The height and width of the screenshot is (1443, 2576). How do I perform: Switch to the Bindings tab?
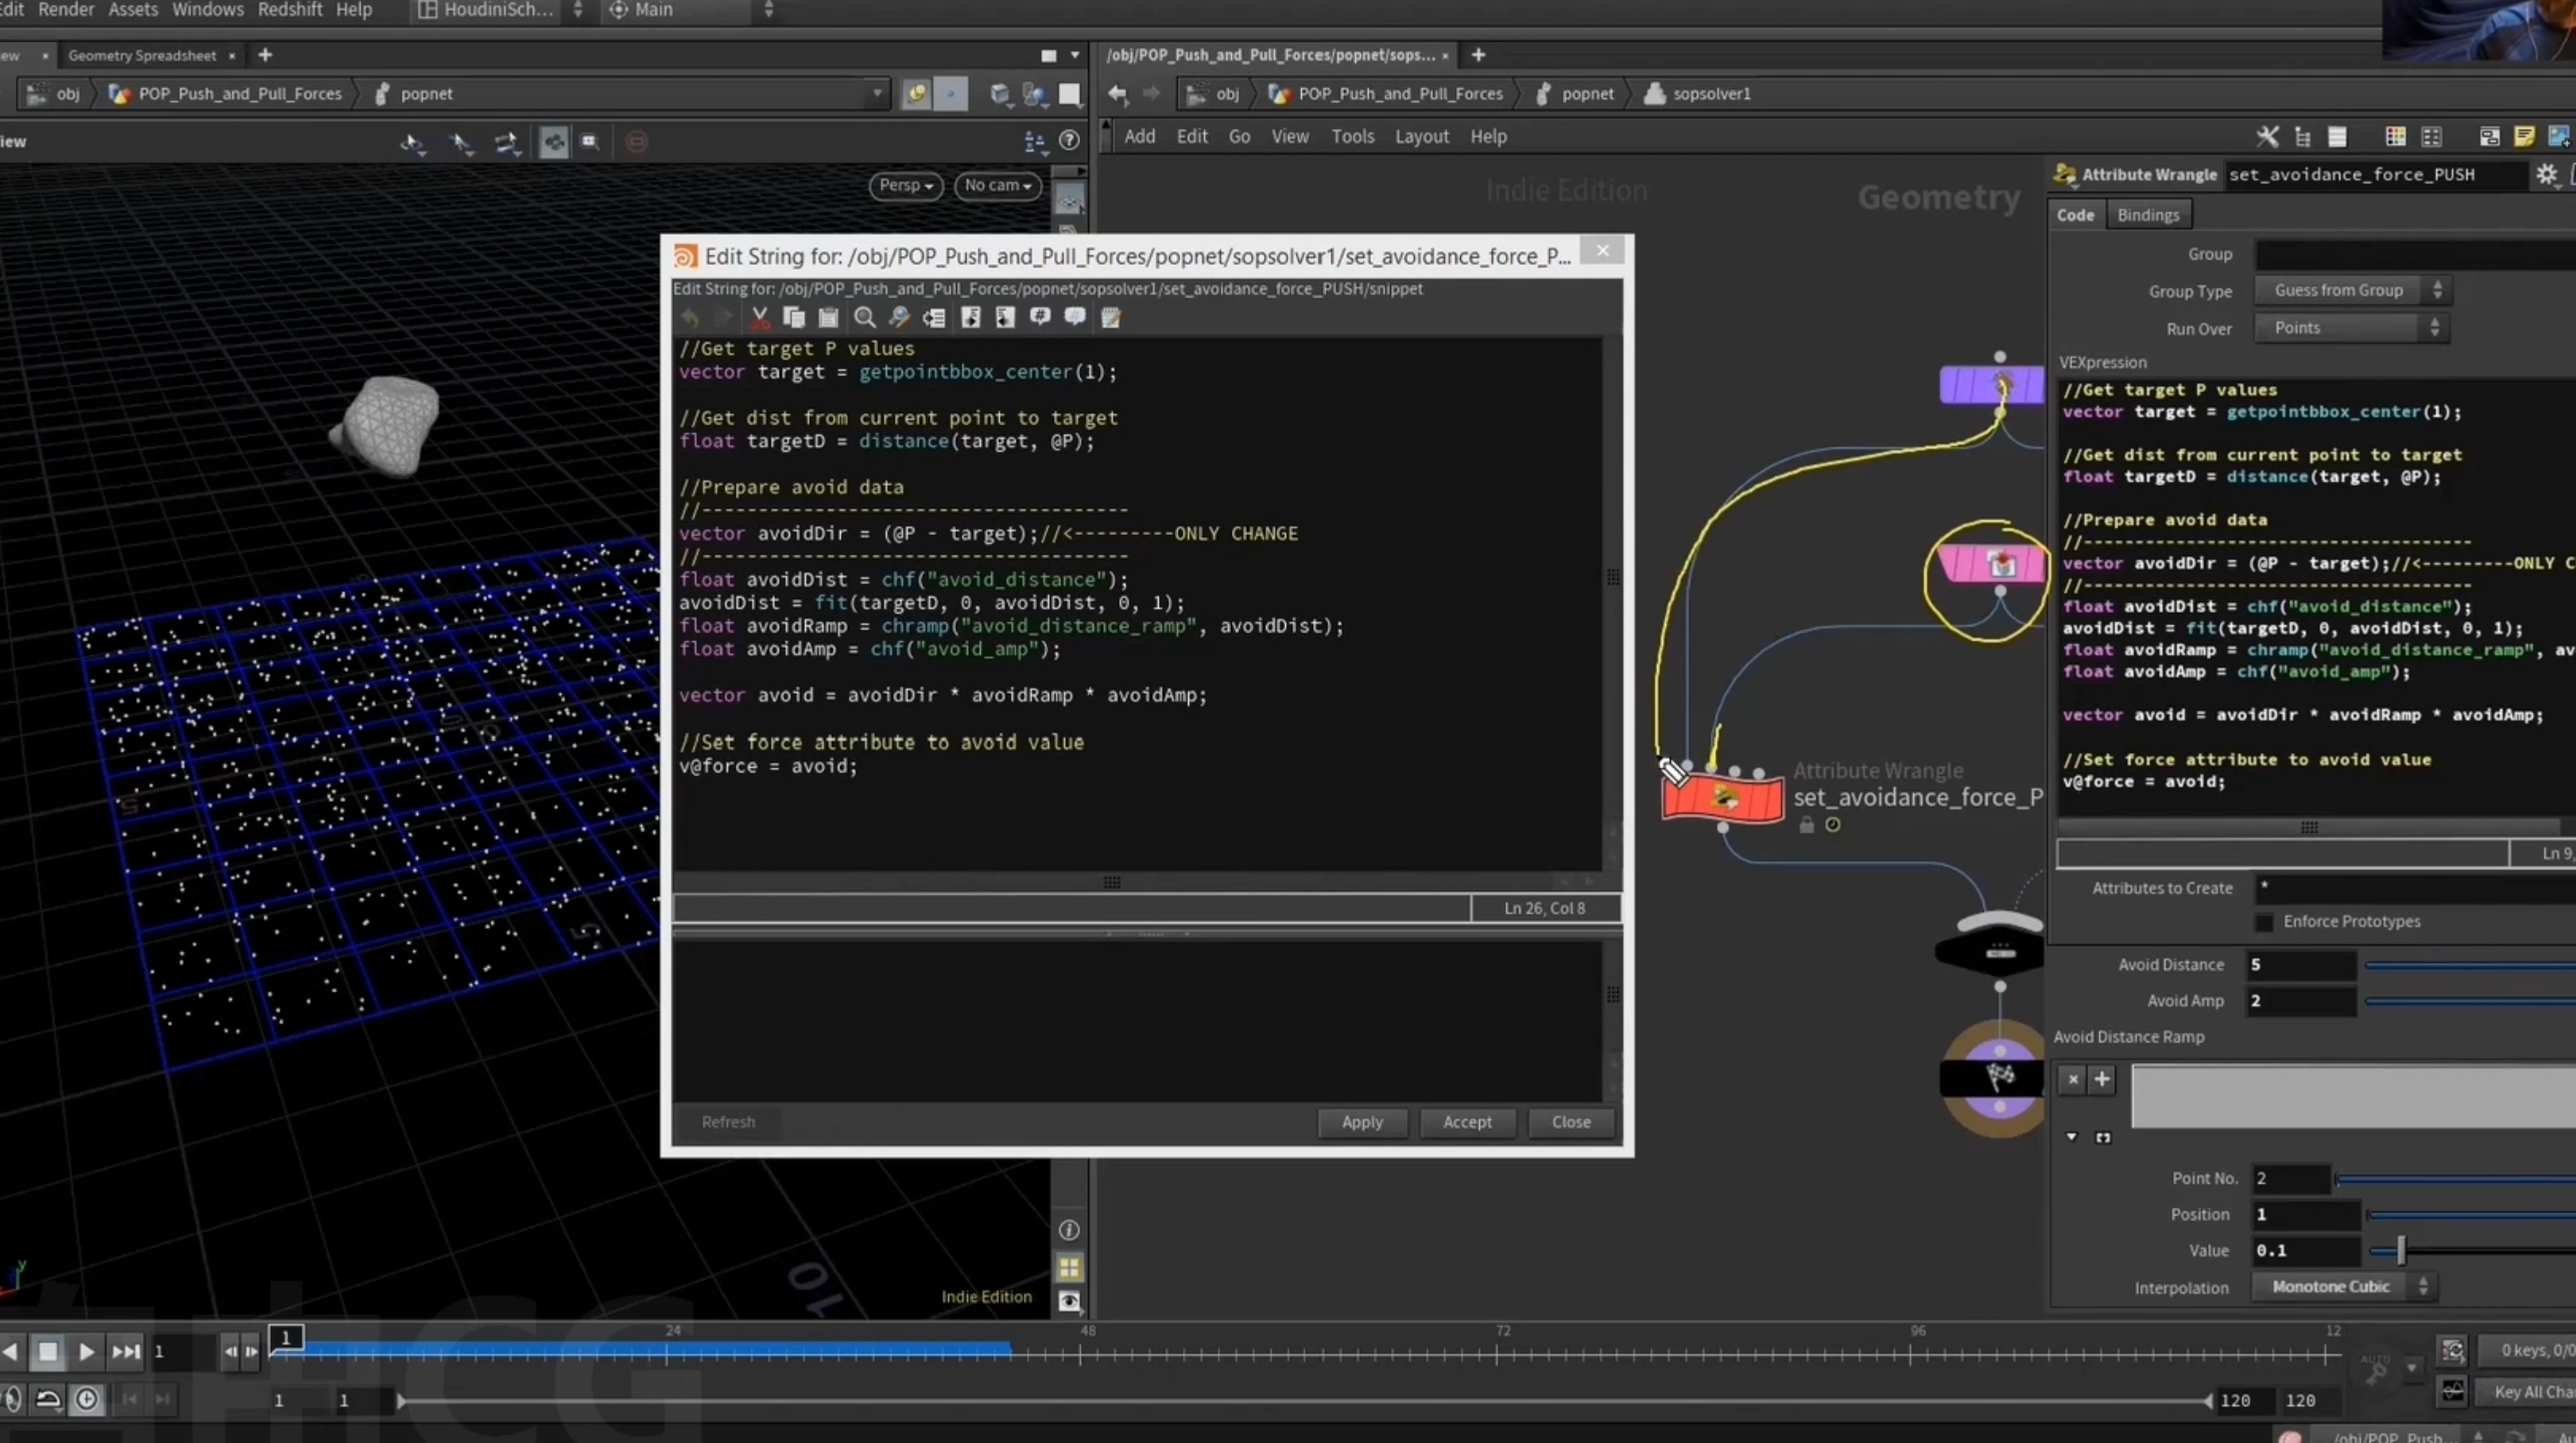(x=2147, y=215)
